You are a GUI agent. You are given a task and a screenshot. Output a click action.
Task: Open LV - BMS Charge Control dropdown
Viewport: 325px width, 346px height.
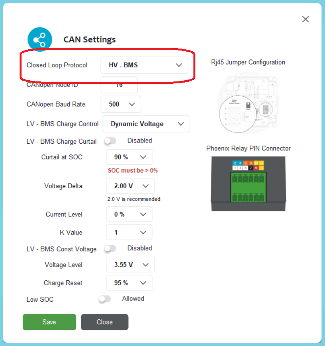(146, 124)
